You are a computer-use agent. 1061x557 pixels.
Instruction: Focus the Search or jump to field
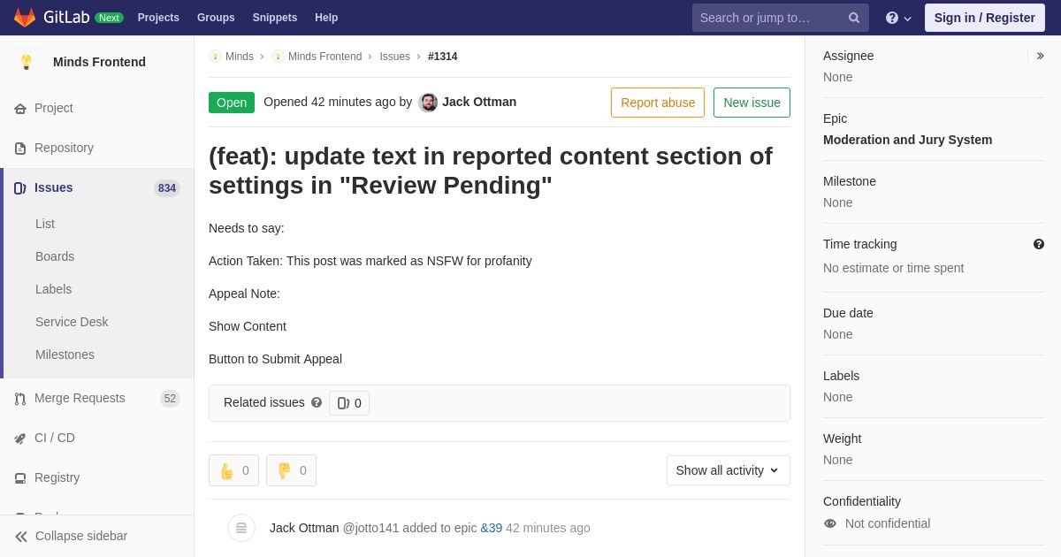pos(781,18)
